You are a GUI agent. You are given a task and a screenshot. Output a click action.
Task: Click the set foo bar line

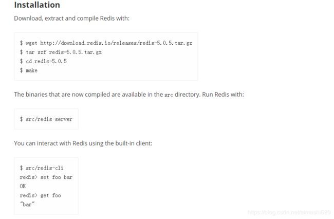point(46,177)
